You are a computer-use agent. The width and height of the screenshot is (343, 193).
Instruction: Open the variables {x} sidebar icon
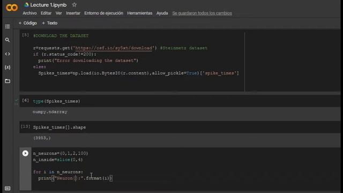8,67
